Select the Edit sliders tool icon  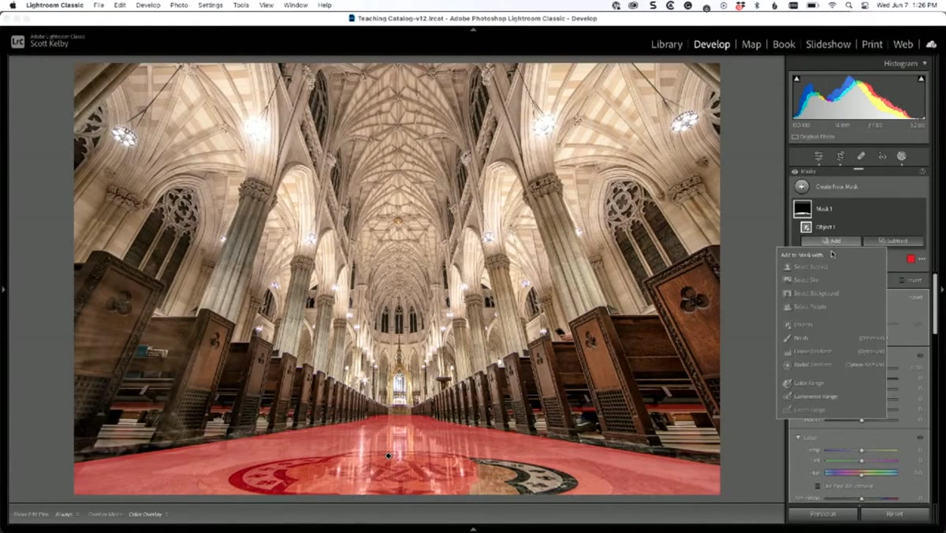819,156
